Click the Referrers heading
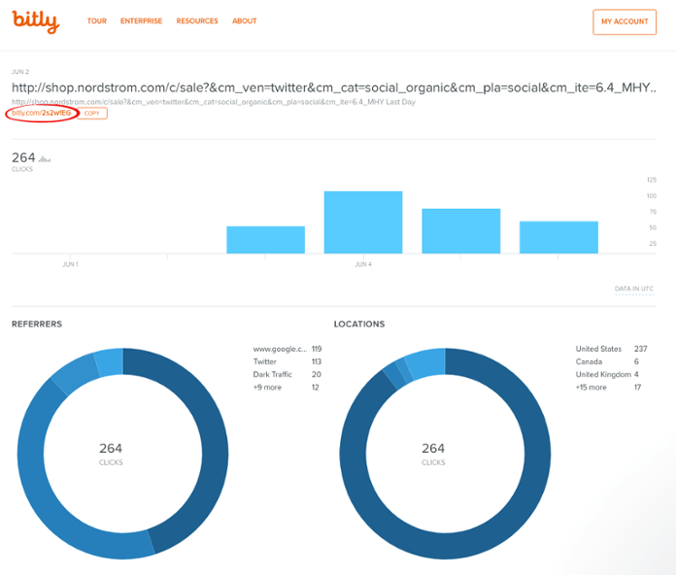The height and width of the screenshot is (575, 676). (37, 324)
